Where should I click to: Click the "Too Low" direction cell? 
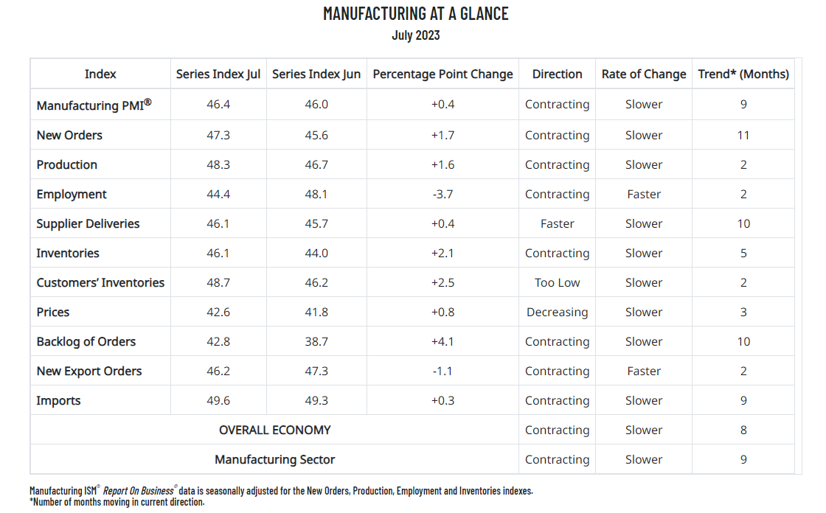click(557, 282)
